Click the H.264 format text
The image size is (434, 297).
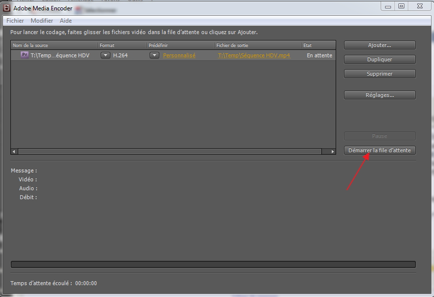click(x=121, y=55)
